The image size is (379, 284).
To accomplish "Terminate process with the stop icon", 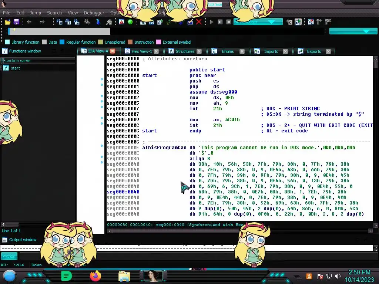I will point(228,22).
